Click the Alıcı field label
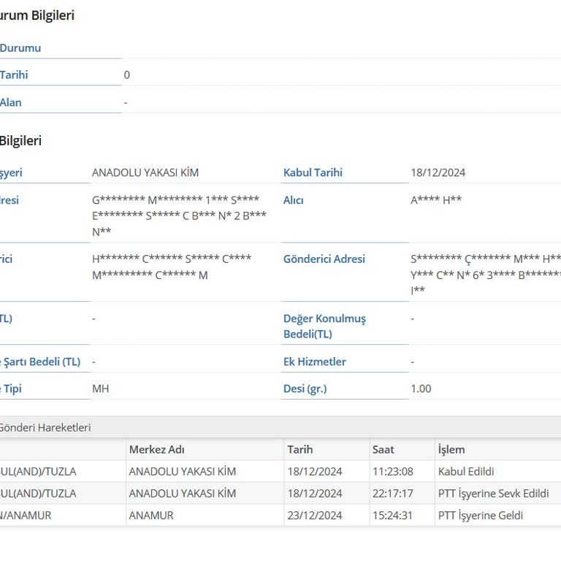561x561 pixels. (293, 200)
